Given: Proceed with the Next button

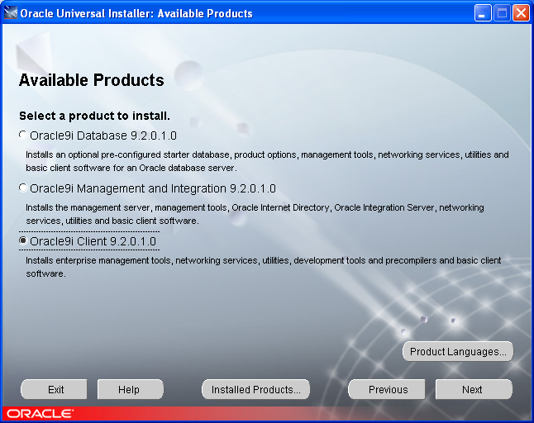Looking at the screenshot, I should pos(474,389).
